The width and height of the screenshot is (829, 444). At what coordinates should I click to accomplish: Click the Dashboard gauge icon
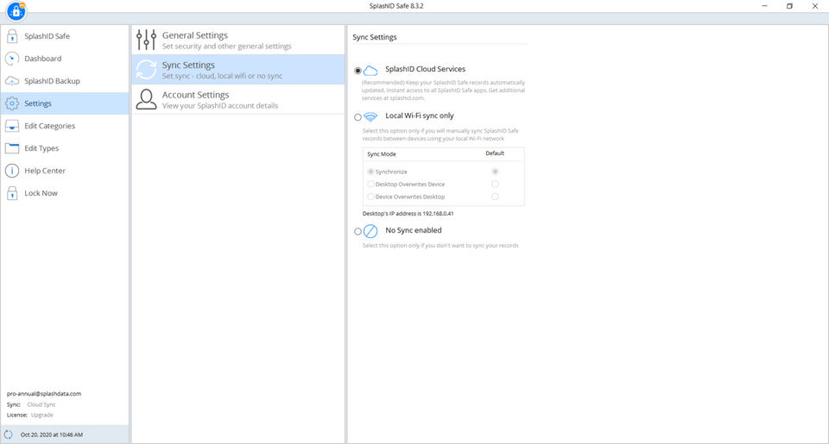(12, 59)
